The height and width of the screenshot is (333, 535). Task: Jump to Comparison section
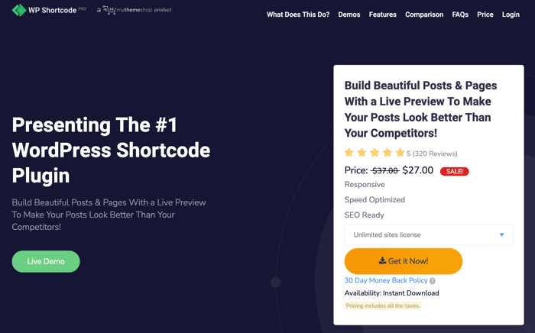[424, 15]
